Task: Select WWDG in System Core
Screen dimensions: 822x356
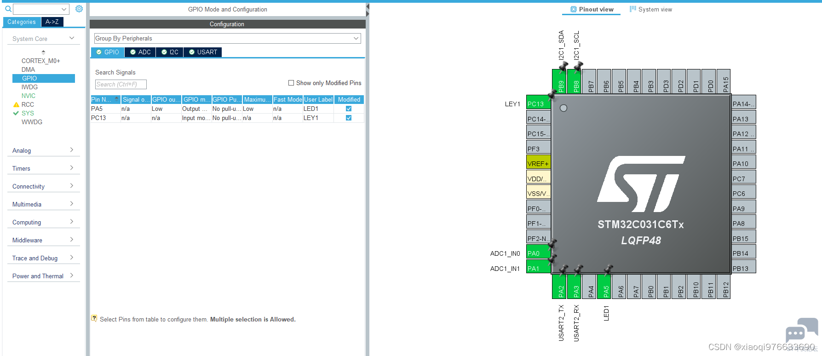Action: (x=32, y=122)
